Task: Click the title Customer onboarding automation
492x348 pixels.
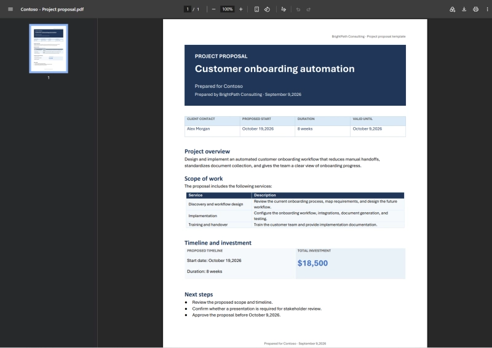Action: click(x=274, y=69)
